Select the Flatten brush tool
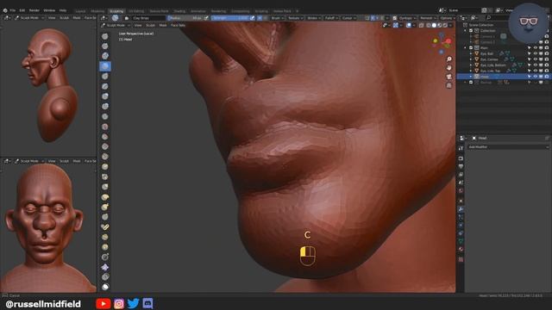 (105, 136)
